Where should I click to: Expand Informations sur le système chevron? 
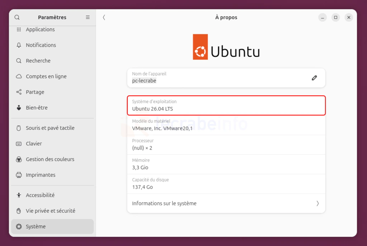[x=318, y=203]
